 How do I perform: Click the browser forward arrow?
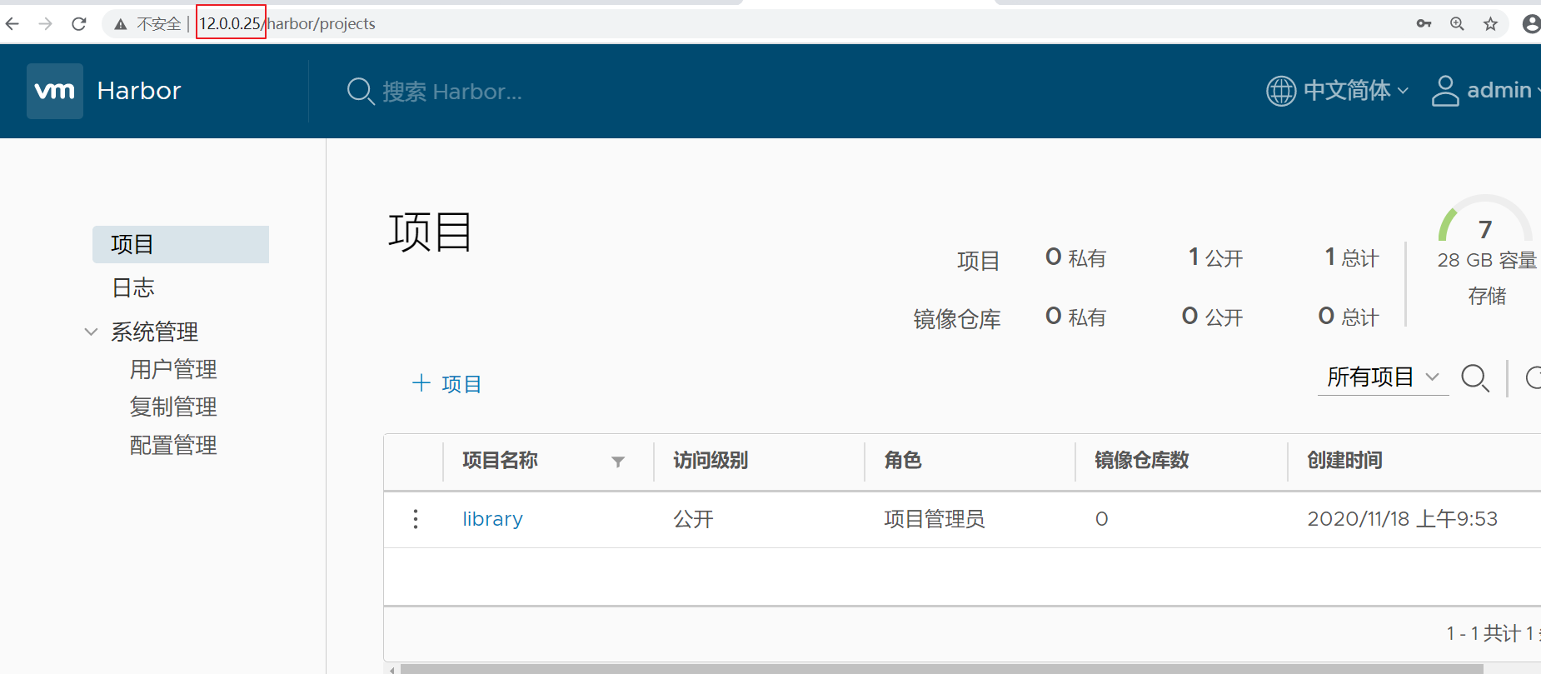click(x=46, y=24)
